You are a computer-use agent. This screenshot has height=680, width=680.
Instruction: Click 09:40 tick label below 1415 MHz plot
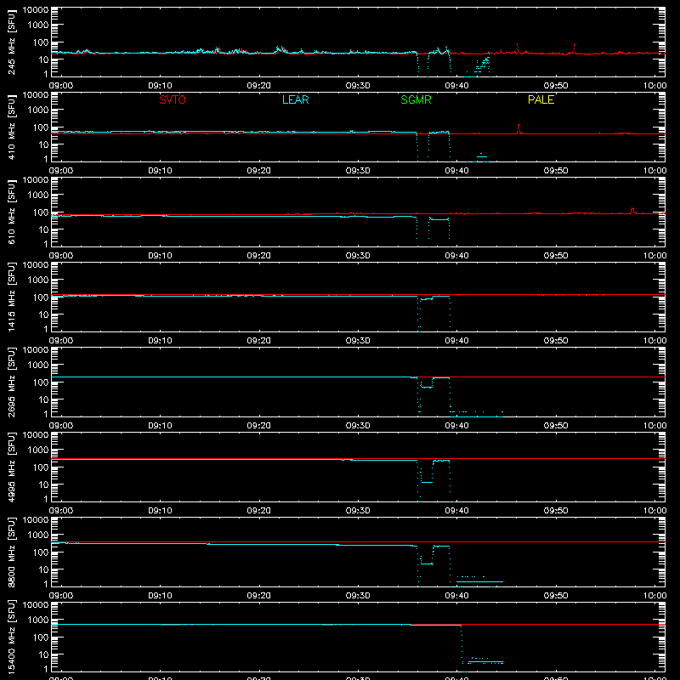coord(456,341)
